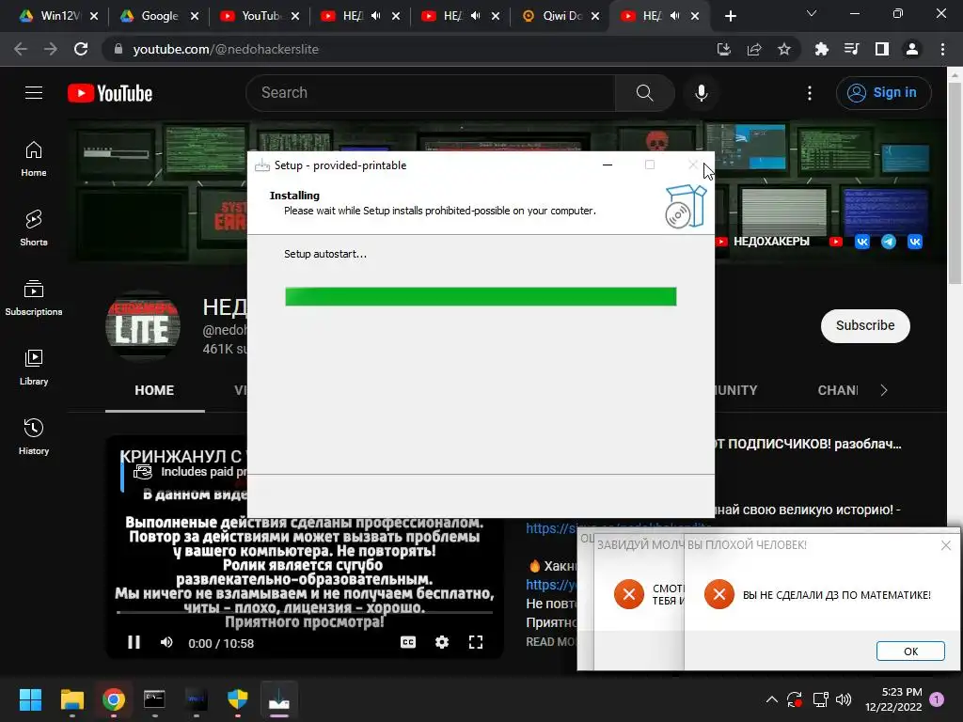Open Chrome extensions puzzle icon
This screenshot has height=722, width=963.
821,49
